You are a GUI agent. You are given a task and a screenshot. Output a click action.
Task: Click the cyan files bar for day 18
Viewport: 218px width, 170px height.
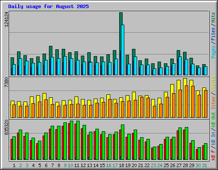[x=123, y=50]
